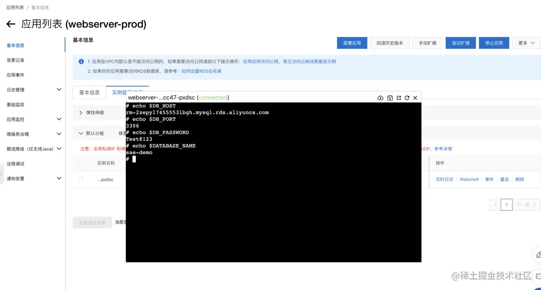
Task: Open 应用事件 in the left sidebar
Action: click(x=16, y=75)
